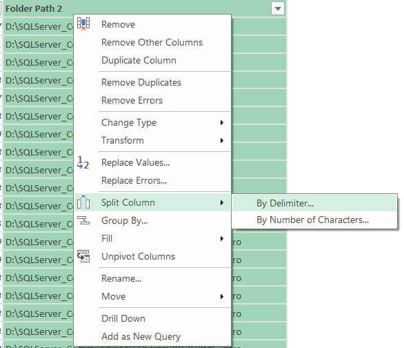Click the Unpivot Columns icon
Screen dimensions: 404x348
pos(83,256)
